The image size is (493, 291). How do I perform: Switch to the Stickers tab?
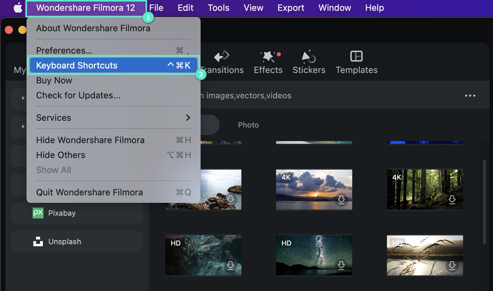pyautogui.click(x=309, y=62)
